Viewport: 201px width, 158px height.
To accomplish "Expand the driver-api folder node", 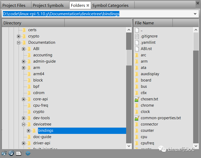I will tap(24, 143).
